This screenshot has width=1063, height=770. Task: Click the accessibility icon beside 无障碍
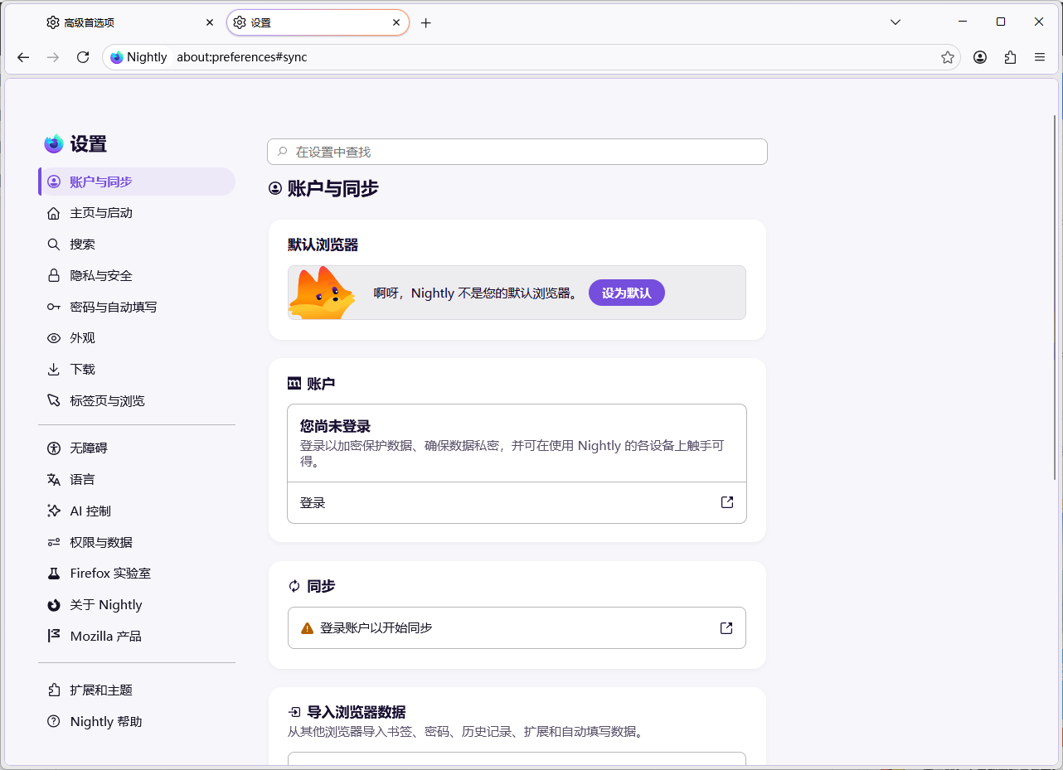[54, 448]
